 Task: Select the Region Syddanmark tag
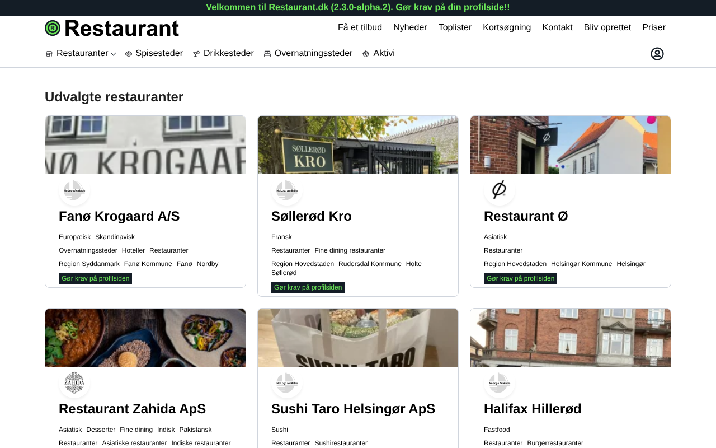[x=89, y=264]
